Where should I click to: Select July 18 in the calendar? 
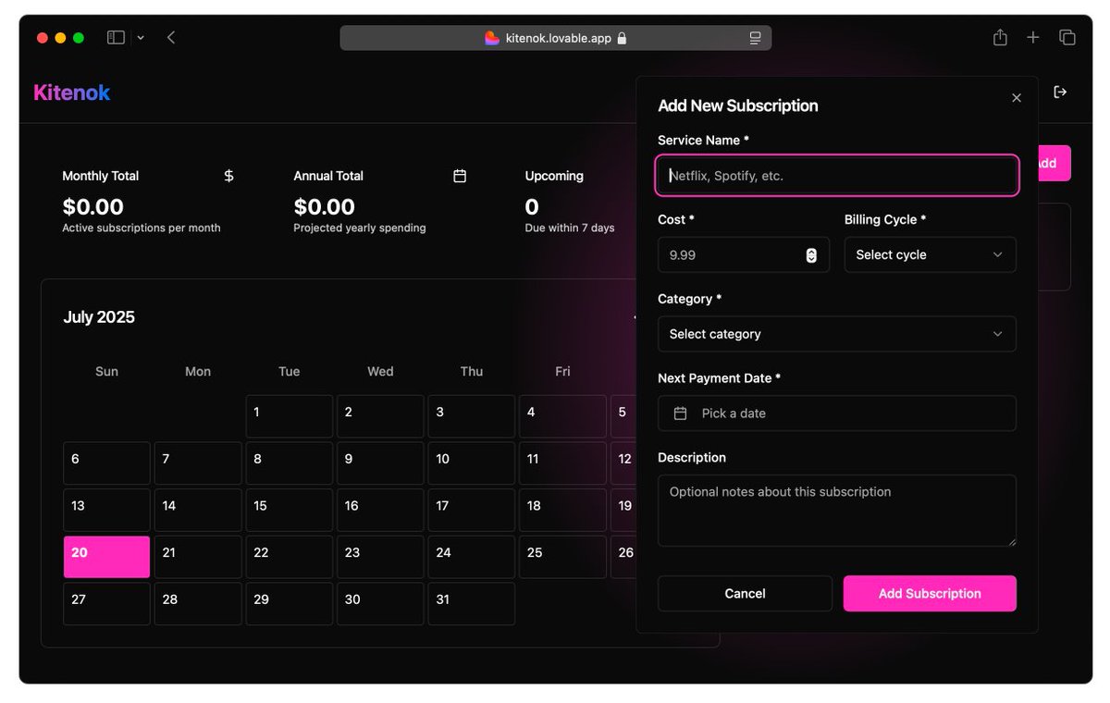pos(562,510)
